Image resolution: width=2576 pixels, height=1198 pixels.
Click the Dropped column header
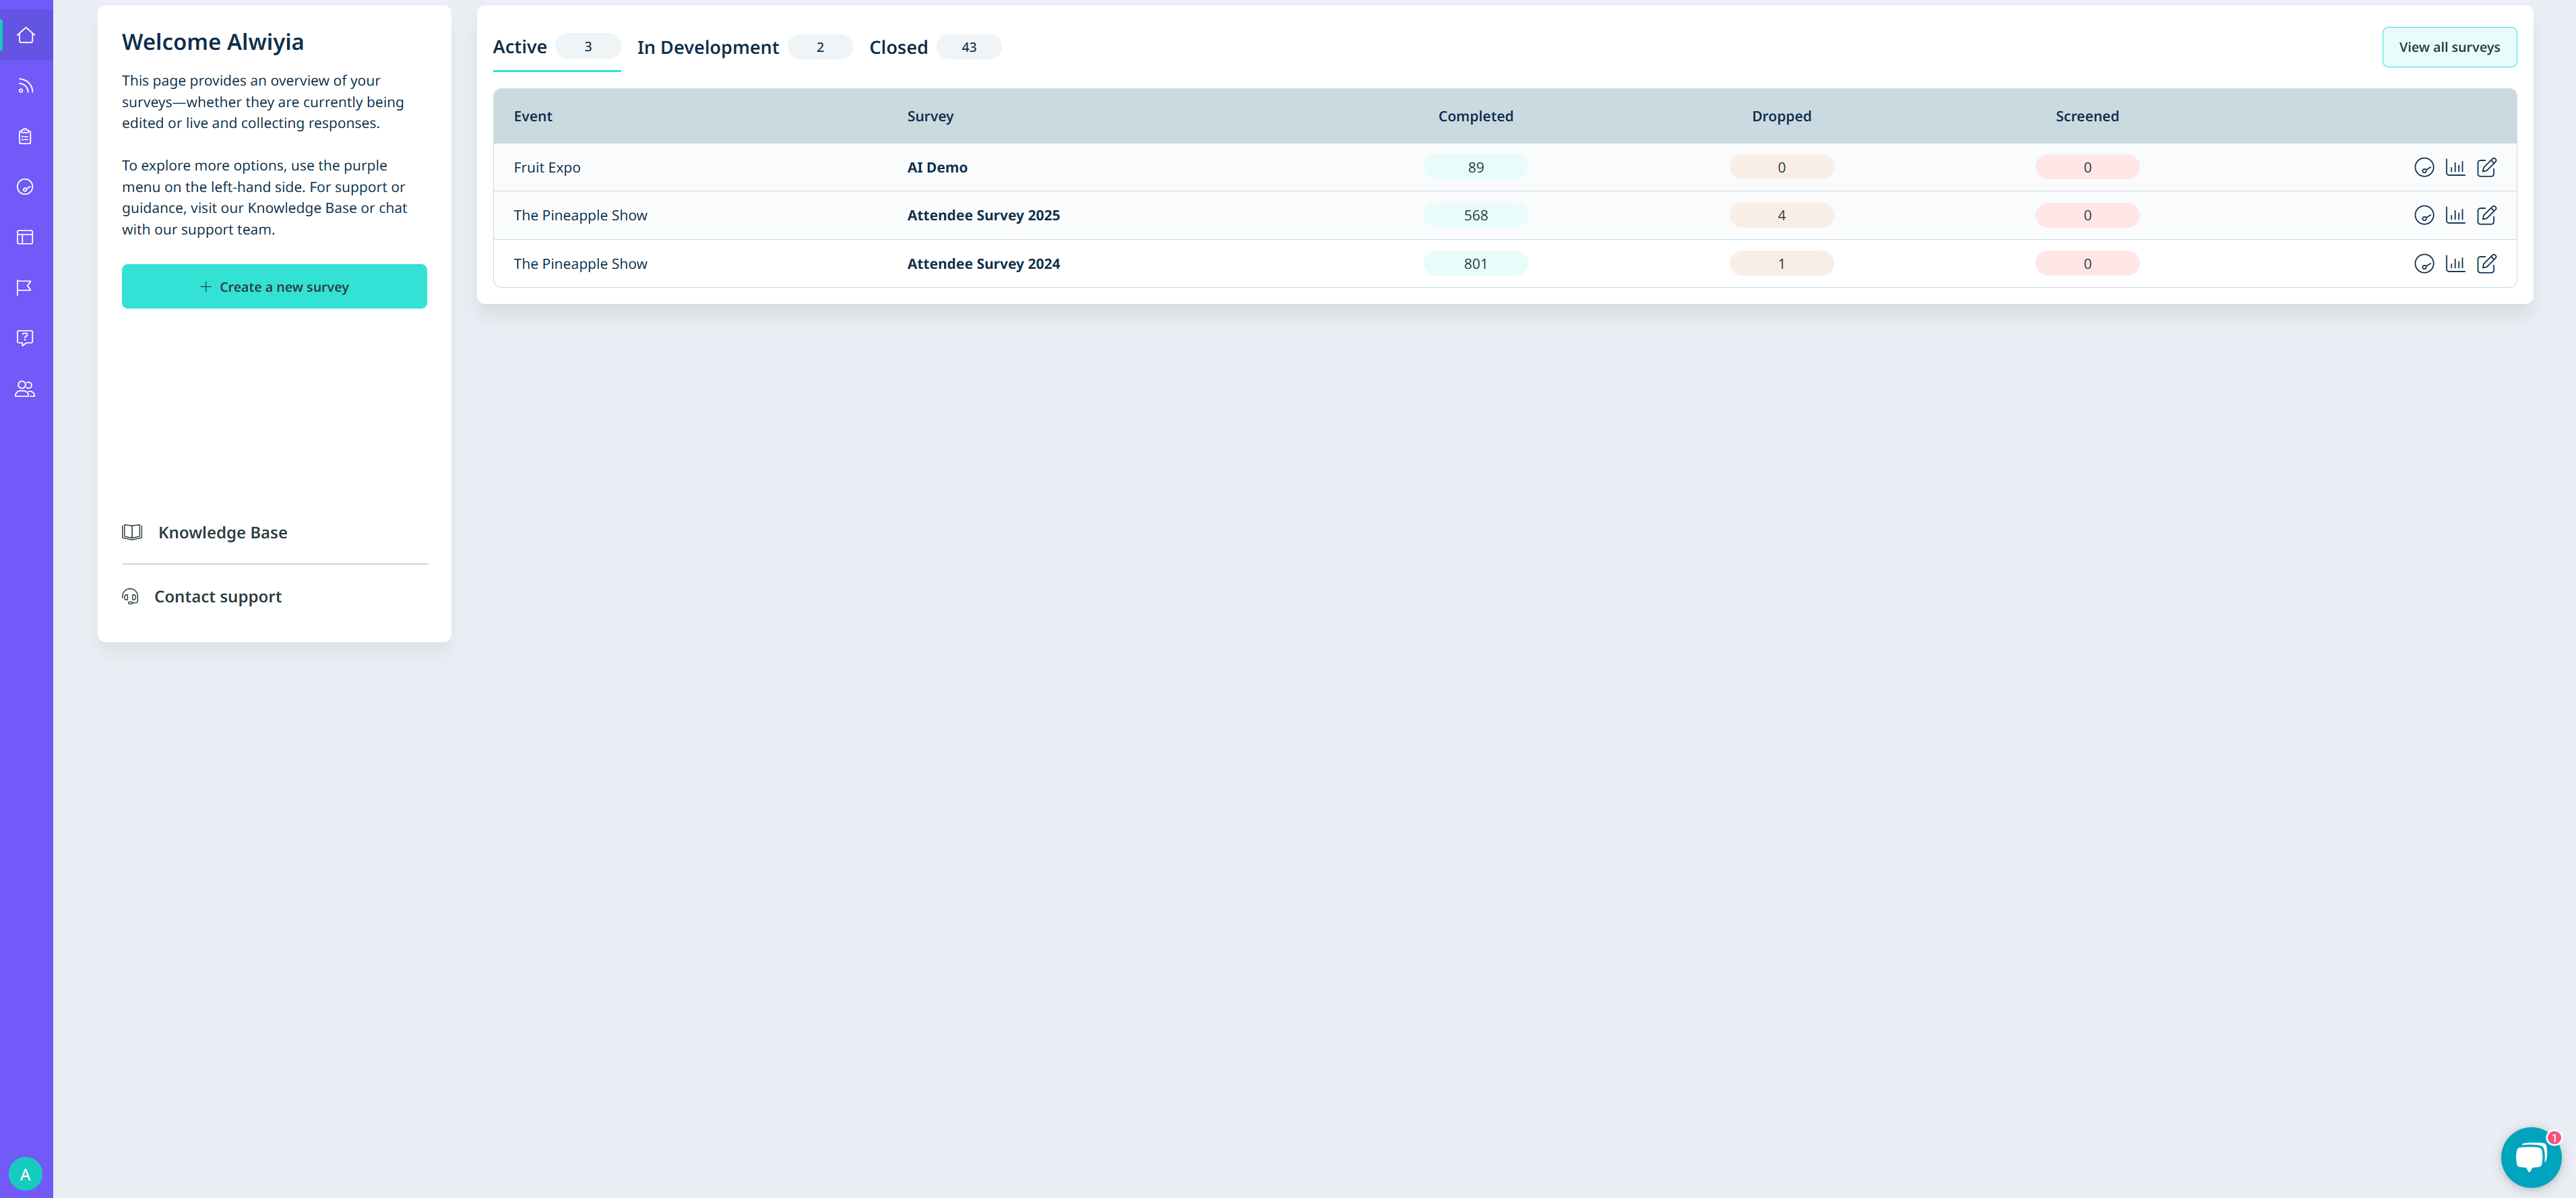pos(1781,116)
